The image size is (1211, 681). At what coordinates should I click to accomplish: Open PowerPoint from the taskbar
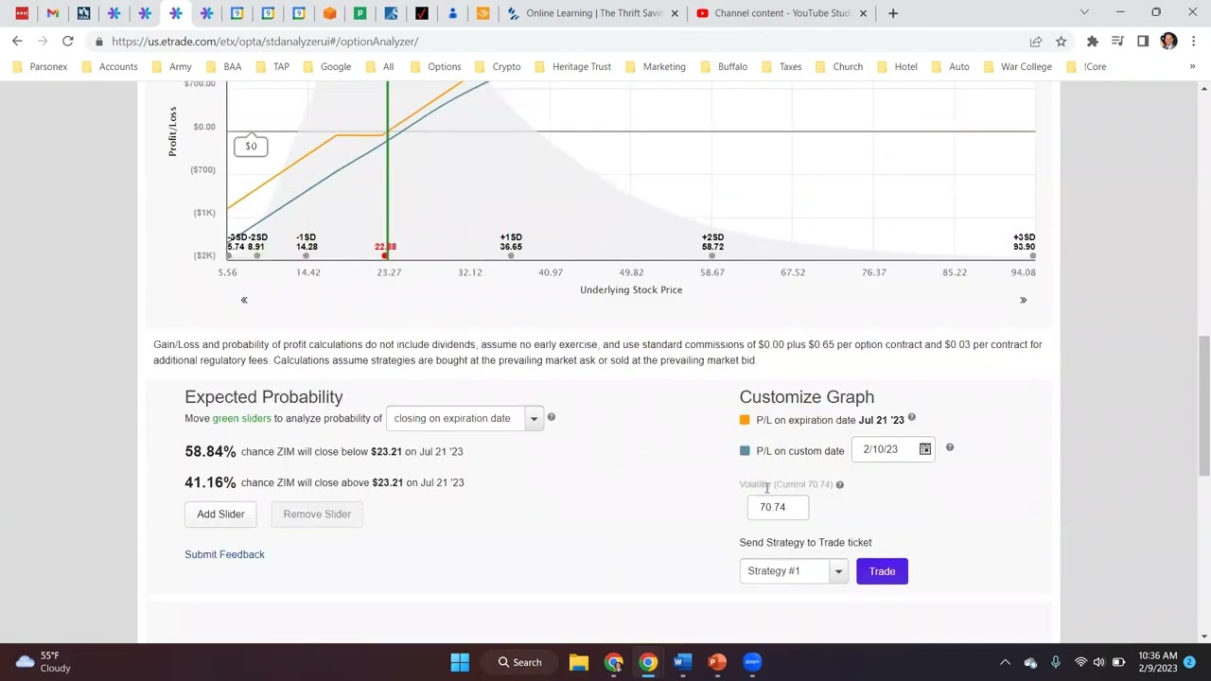point(716,662)
